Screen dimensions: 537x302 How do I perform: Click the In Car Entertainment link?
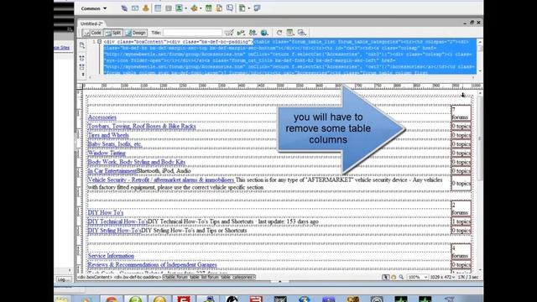coord(112,170)
